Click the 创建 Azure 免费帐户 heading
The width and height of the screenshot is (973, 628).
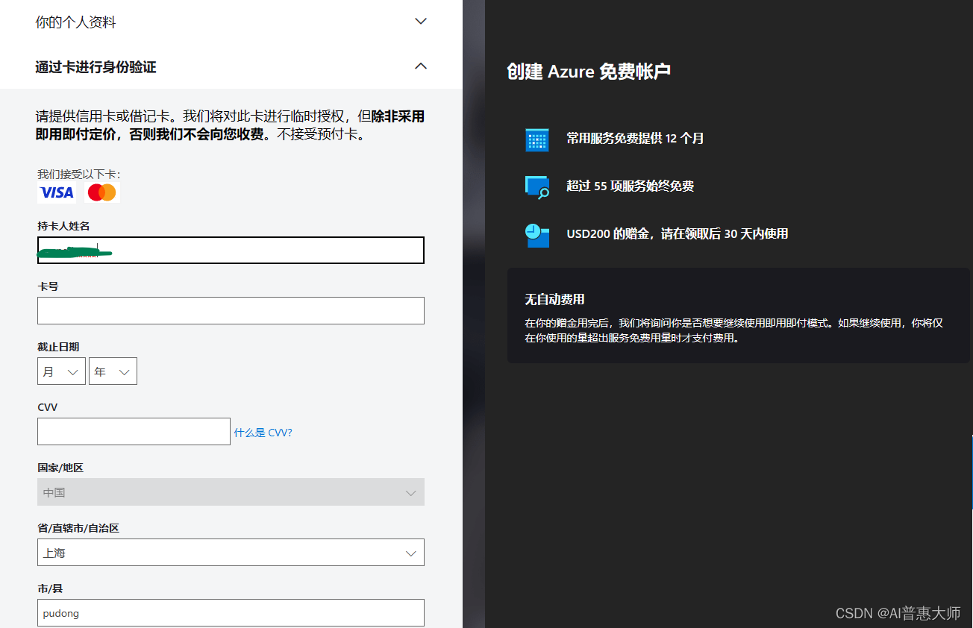[x=588, y=72]
